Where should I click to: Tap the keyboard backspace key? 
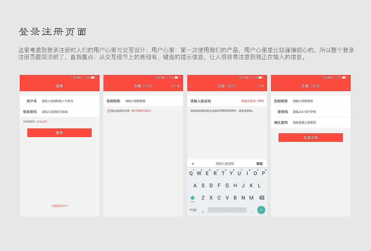pyautogui.click(x=261, y=198)
